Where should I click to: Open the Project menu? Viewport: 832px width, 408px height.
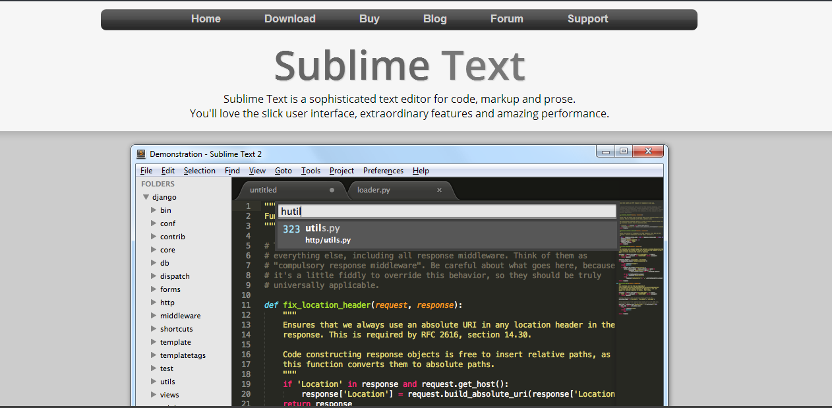point(342,171)
